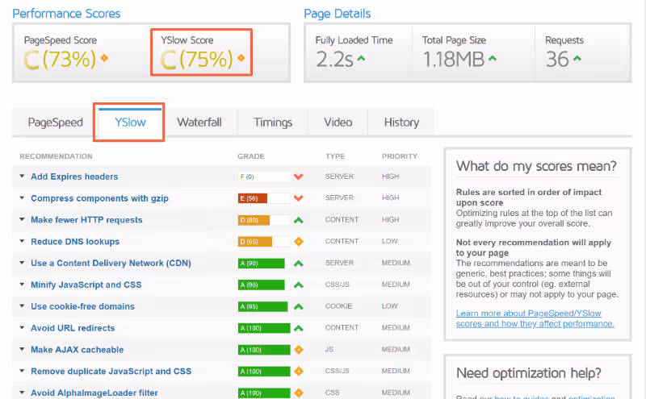646x399 pixels.
Task: Click the Total Page Size 1.18MB value
Action: [x=454, y=59]
